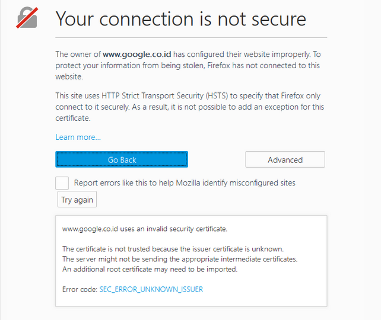381x320 pixels.
Task: Click the 'server might not be sending' line
Action: [180, 260]
